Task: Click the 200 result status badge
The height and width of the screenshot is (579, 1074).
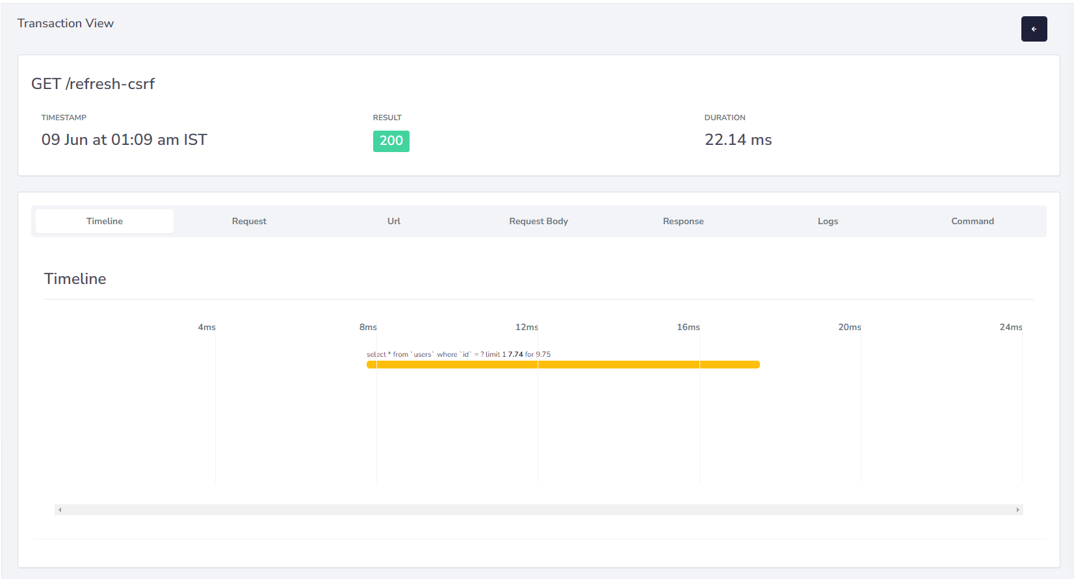Action: click(391, 141)
